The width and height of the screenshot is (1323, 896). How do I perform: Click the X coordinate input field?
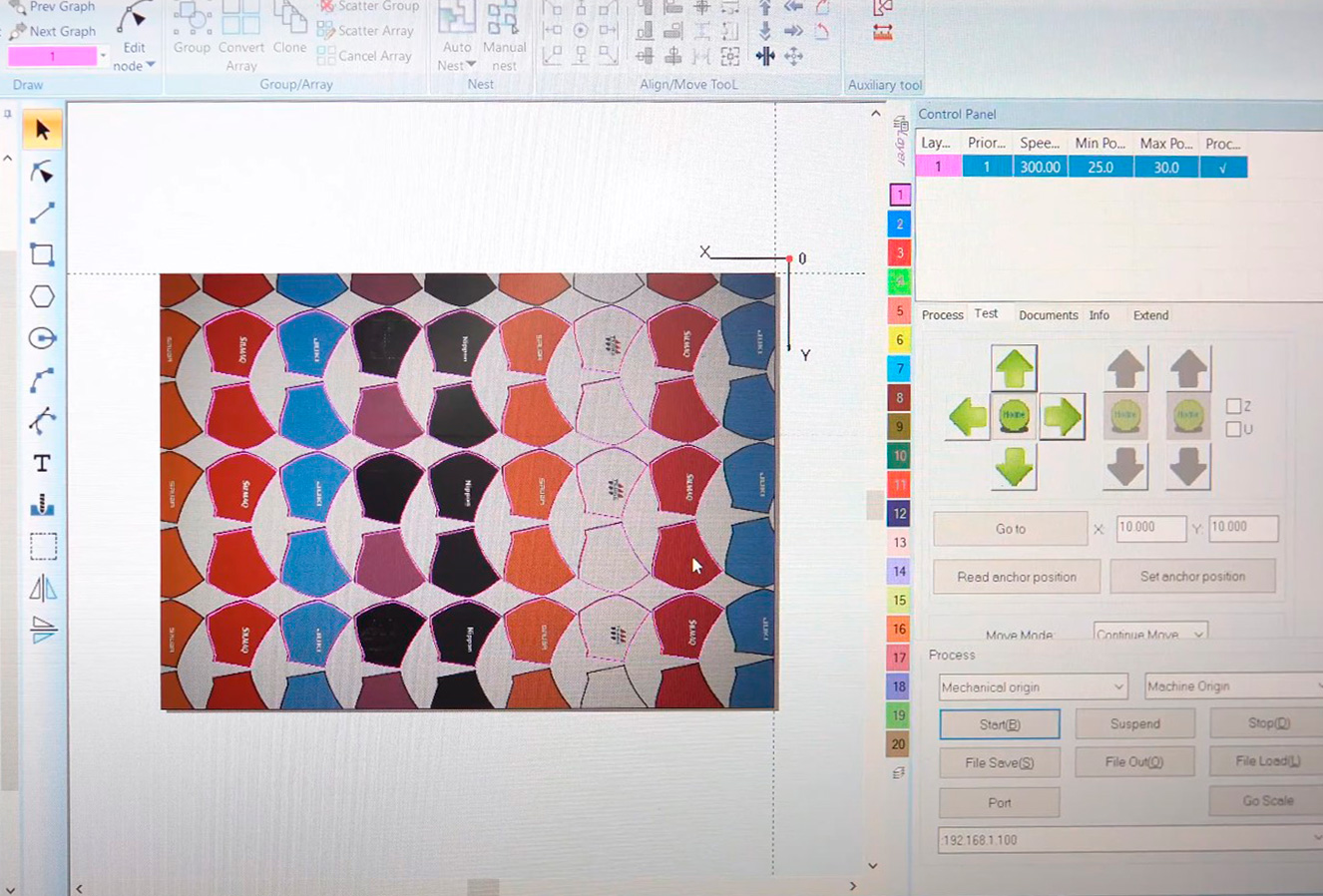click(x=1150, y=528)
